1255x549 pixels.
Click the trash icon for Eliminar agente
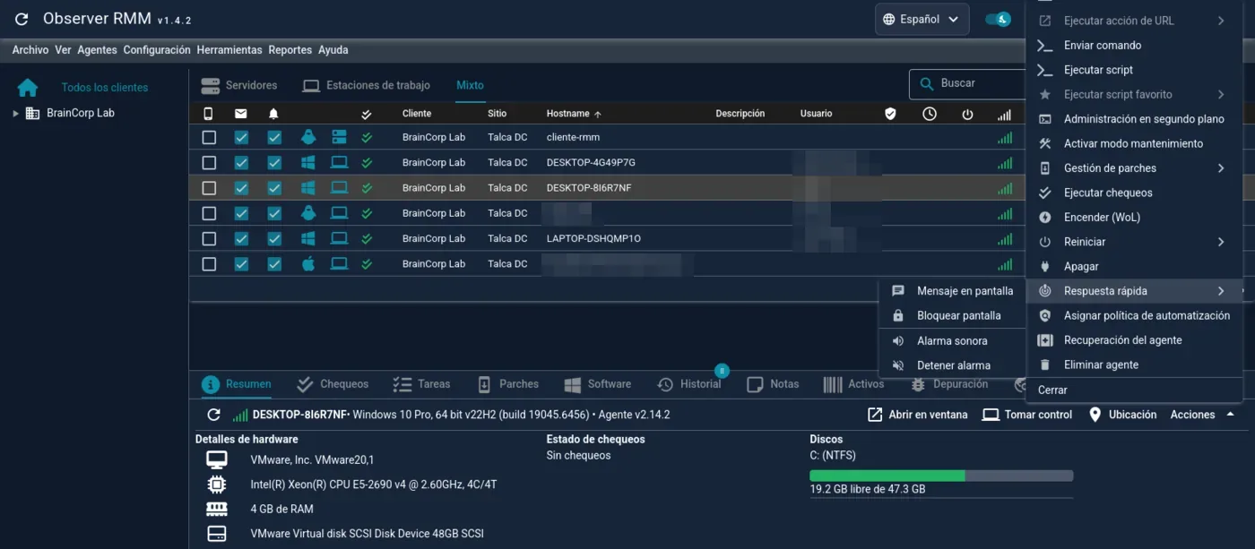pos(1044,365)
